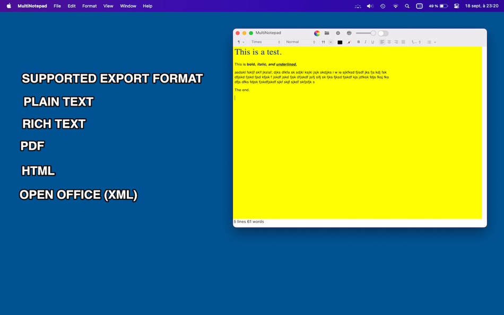Open the File menu

pos(57,6)
